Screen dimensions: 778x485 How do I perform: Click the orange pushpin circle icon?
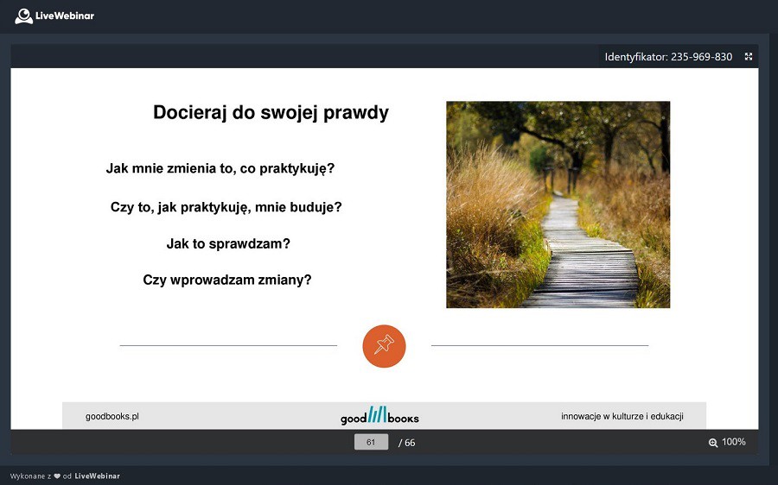[x=384, y=346]
